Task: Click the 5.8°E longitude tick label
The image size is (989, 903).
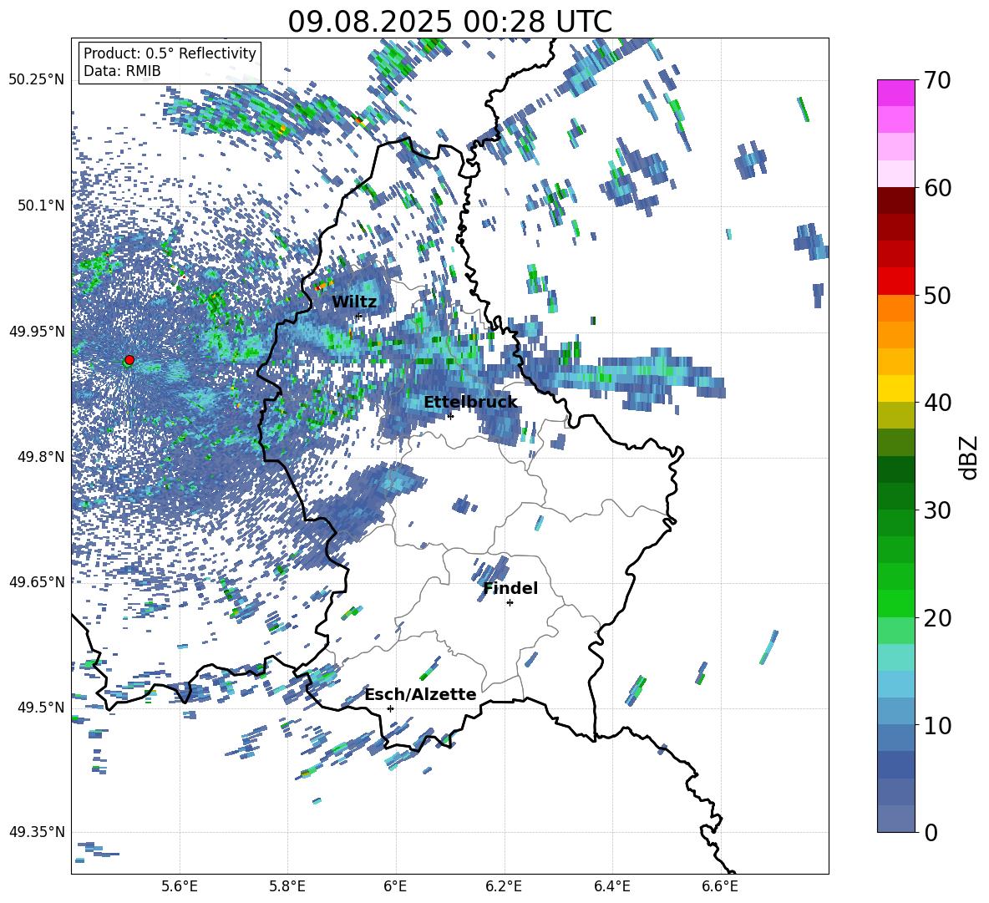Action: click(287, 886)
